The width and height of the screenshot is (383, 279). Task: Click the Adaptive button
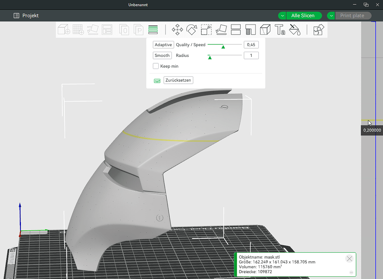coord(163,45)
